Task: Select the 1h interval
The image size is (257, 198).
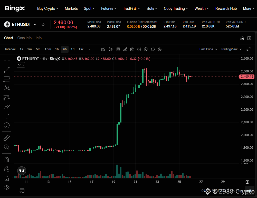Action: [x=57, y=49]
